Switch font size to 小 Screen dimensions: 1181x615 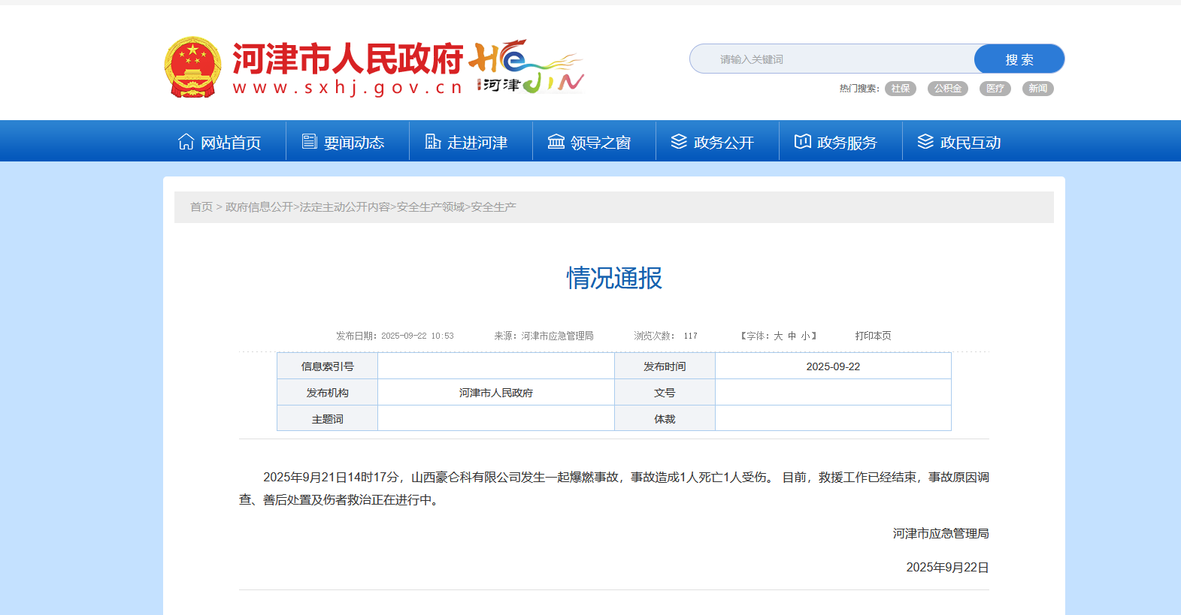click(804, 336)
